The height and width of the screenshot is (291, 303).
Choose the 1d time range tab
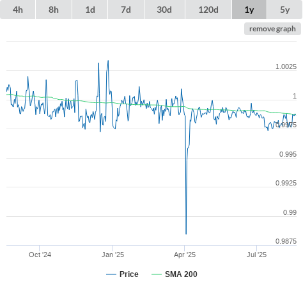click(90, 10)
